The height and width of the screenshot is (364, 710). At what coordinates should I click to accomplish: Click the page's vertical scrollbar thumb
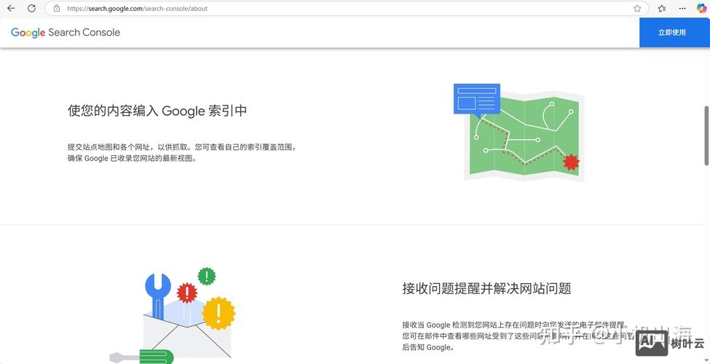pyautogui.click(x=706, y=135)
